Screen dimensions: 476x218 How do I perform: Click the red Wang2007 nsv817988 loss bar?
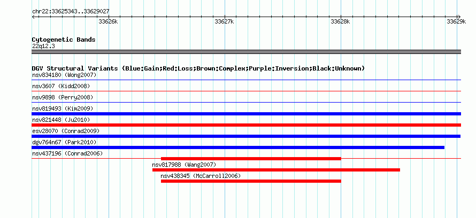pyautogui.click(x=277, y=170)
